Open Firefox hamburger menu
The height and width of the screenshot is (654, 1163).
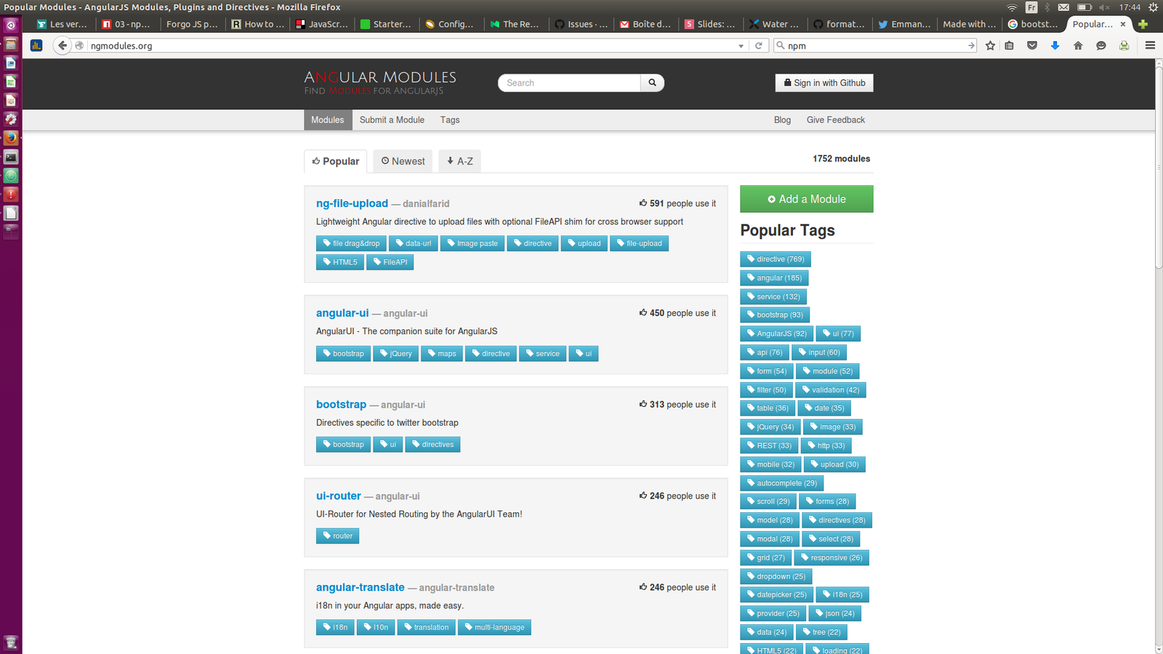click(1150, 45)
